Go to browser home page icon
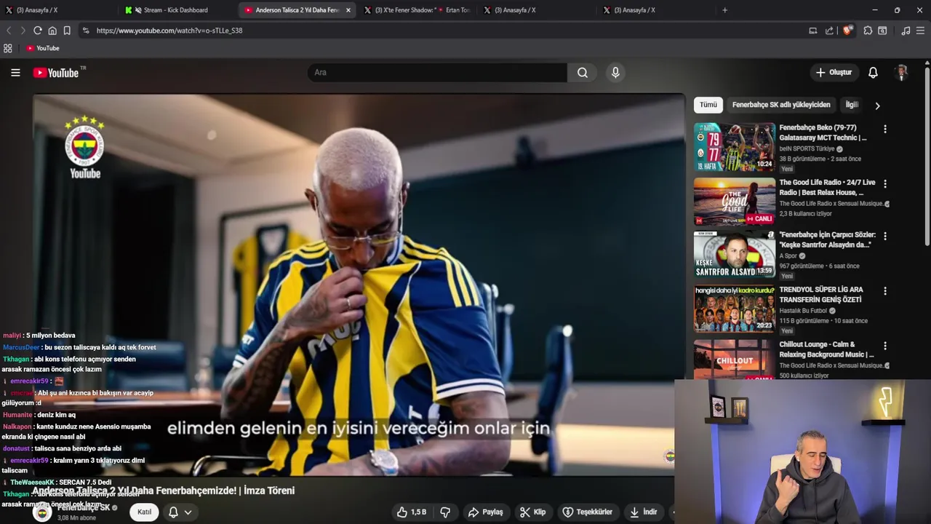931x524 pixels. coord(52,31)
